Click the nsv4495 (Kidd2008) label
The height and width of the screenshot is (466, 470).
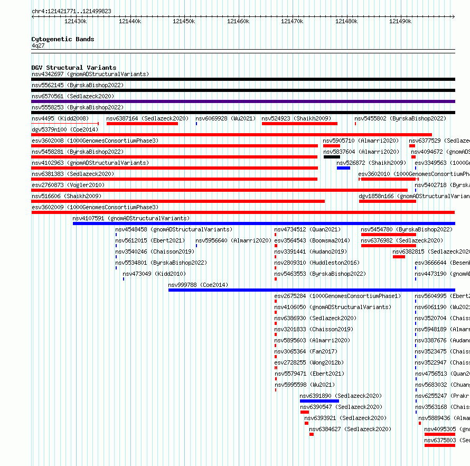(x=60, y=118)
